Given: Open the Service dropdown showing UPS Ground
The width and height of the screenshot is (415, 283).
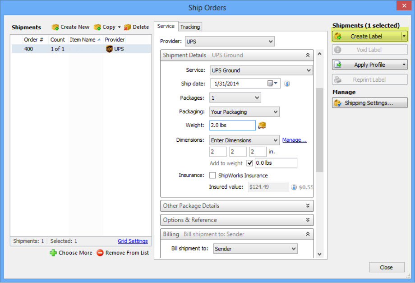Looking at the screenshot, I should 262,70.
